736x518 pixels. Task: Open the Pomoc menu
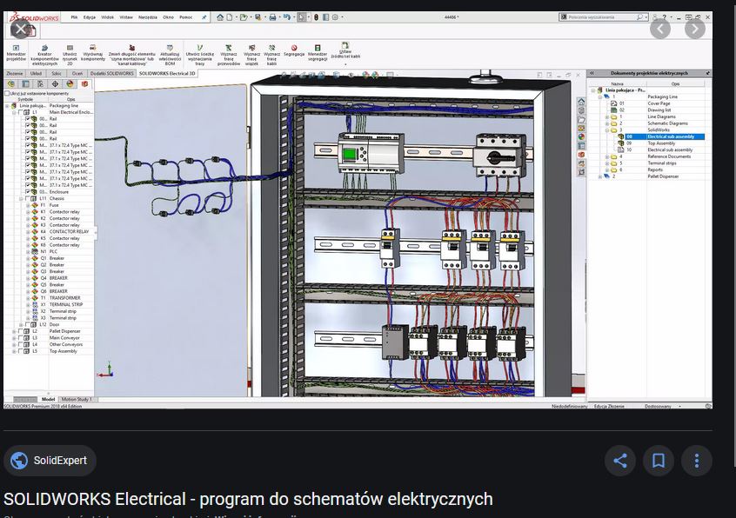tap(186, 17)
